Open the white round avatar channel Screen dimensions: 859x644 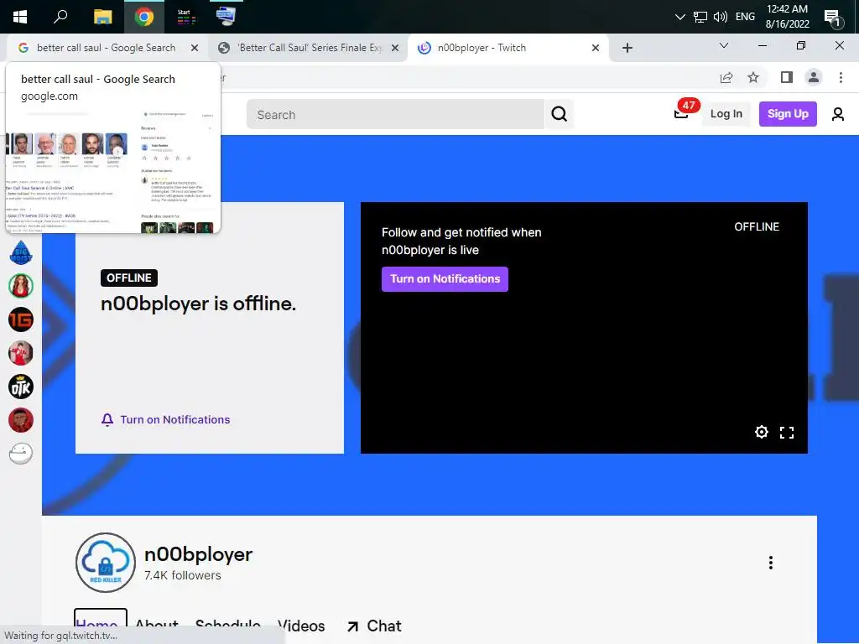(x=21, y=454)
